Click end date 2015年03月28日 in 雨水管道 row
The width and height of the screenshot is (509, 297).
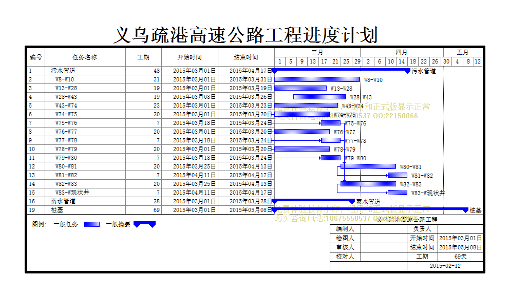[250, 201]
